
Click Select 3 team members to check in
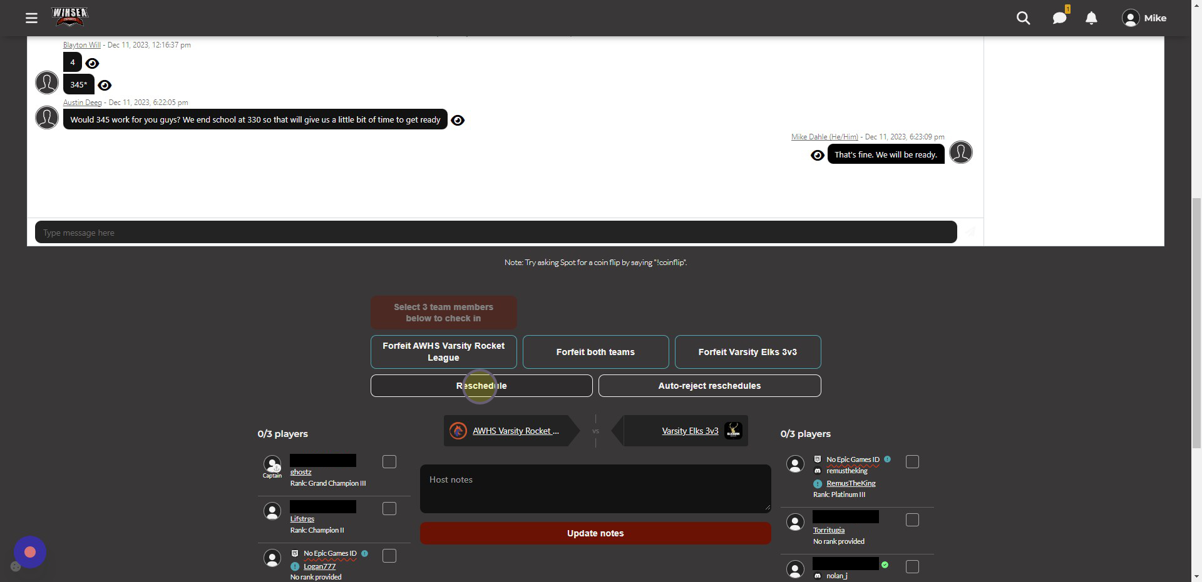(443, 313)
